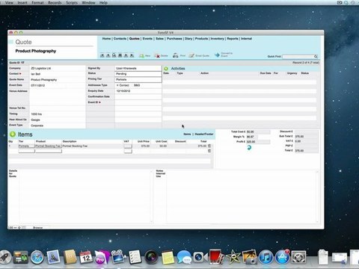The image size is (359, 269).
Task: Open the Home navigation tab
Action: 106,39
